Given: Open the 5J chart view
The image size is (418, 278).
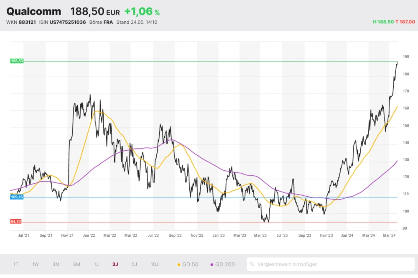Looking at the screenshot, I should 134,264.
